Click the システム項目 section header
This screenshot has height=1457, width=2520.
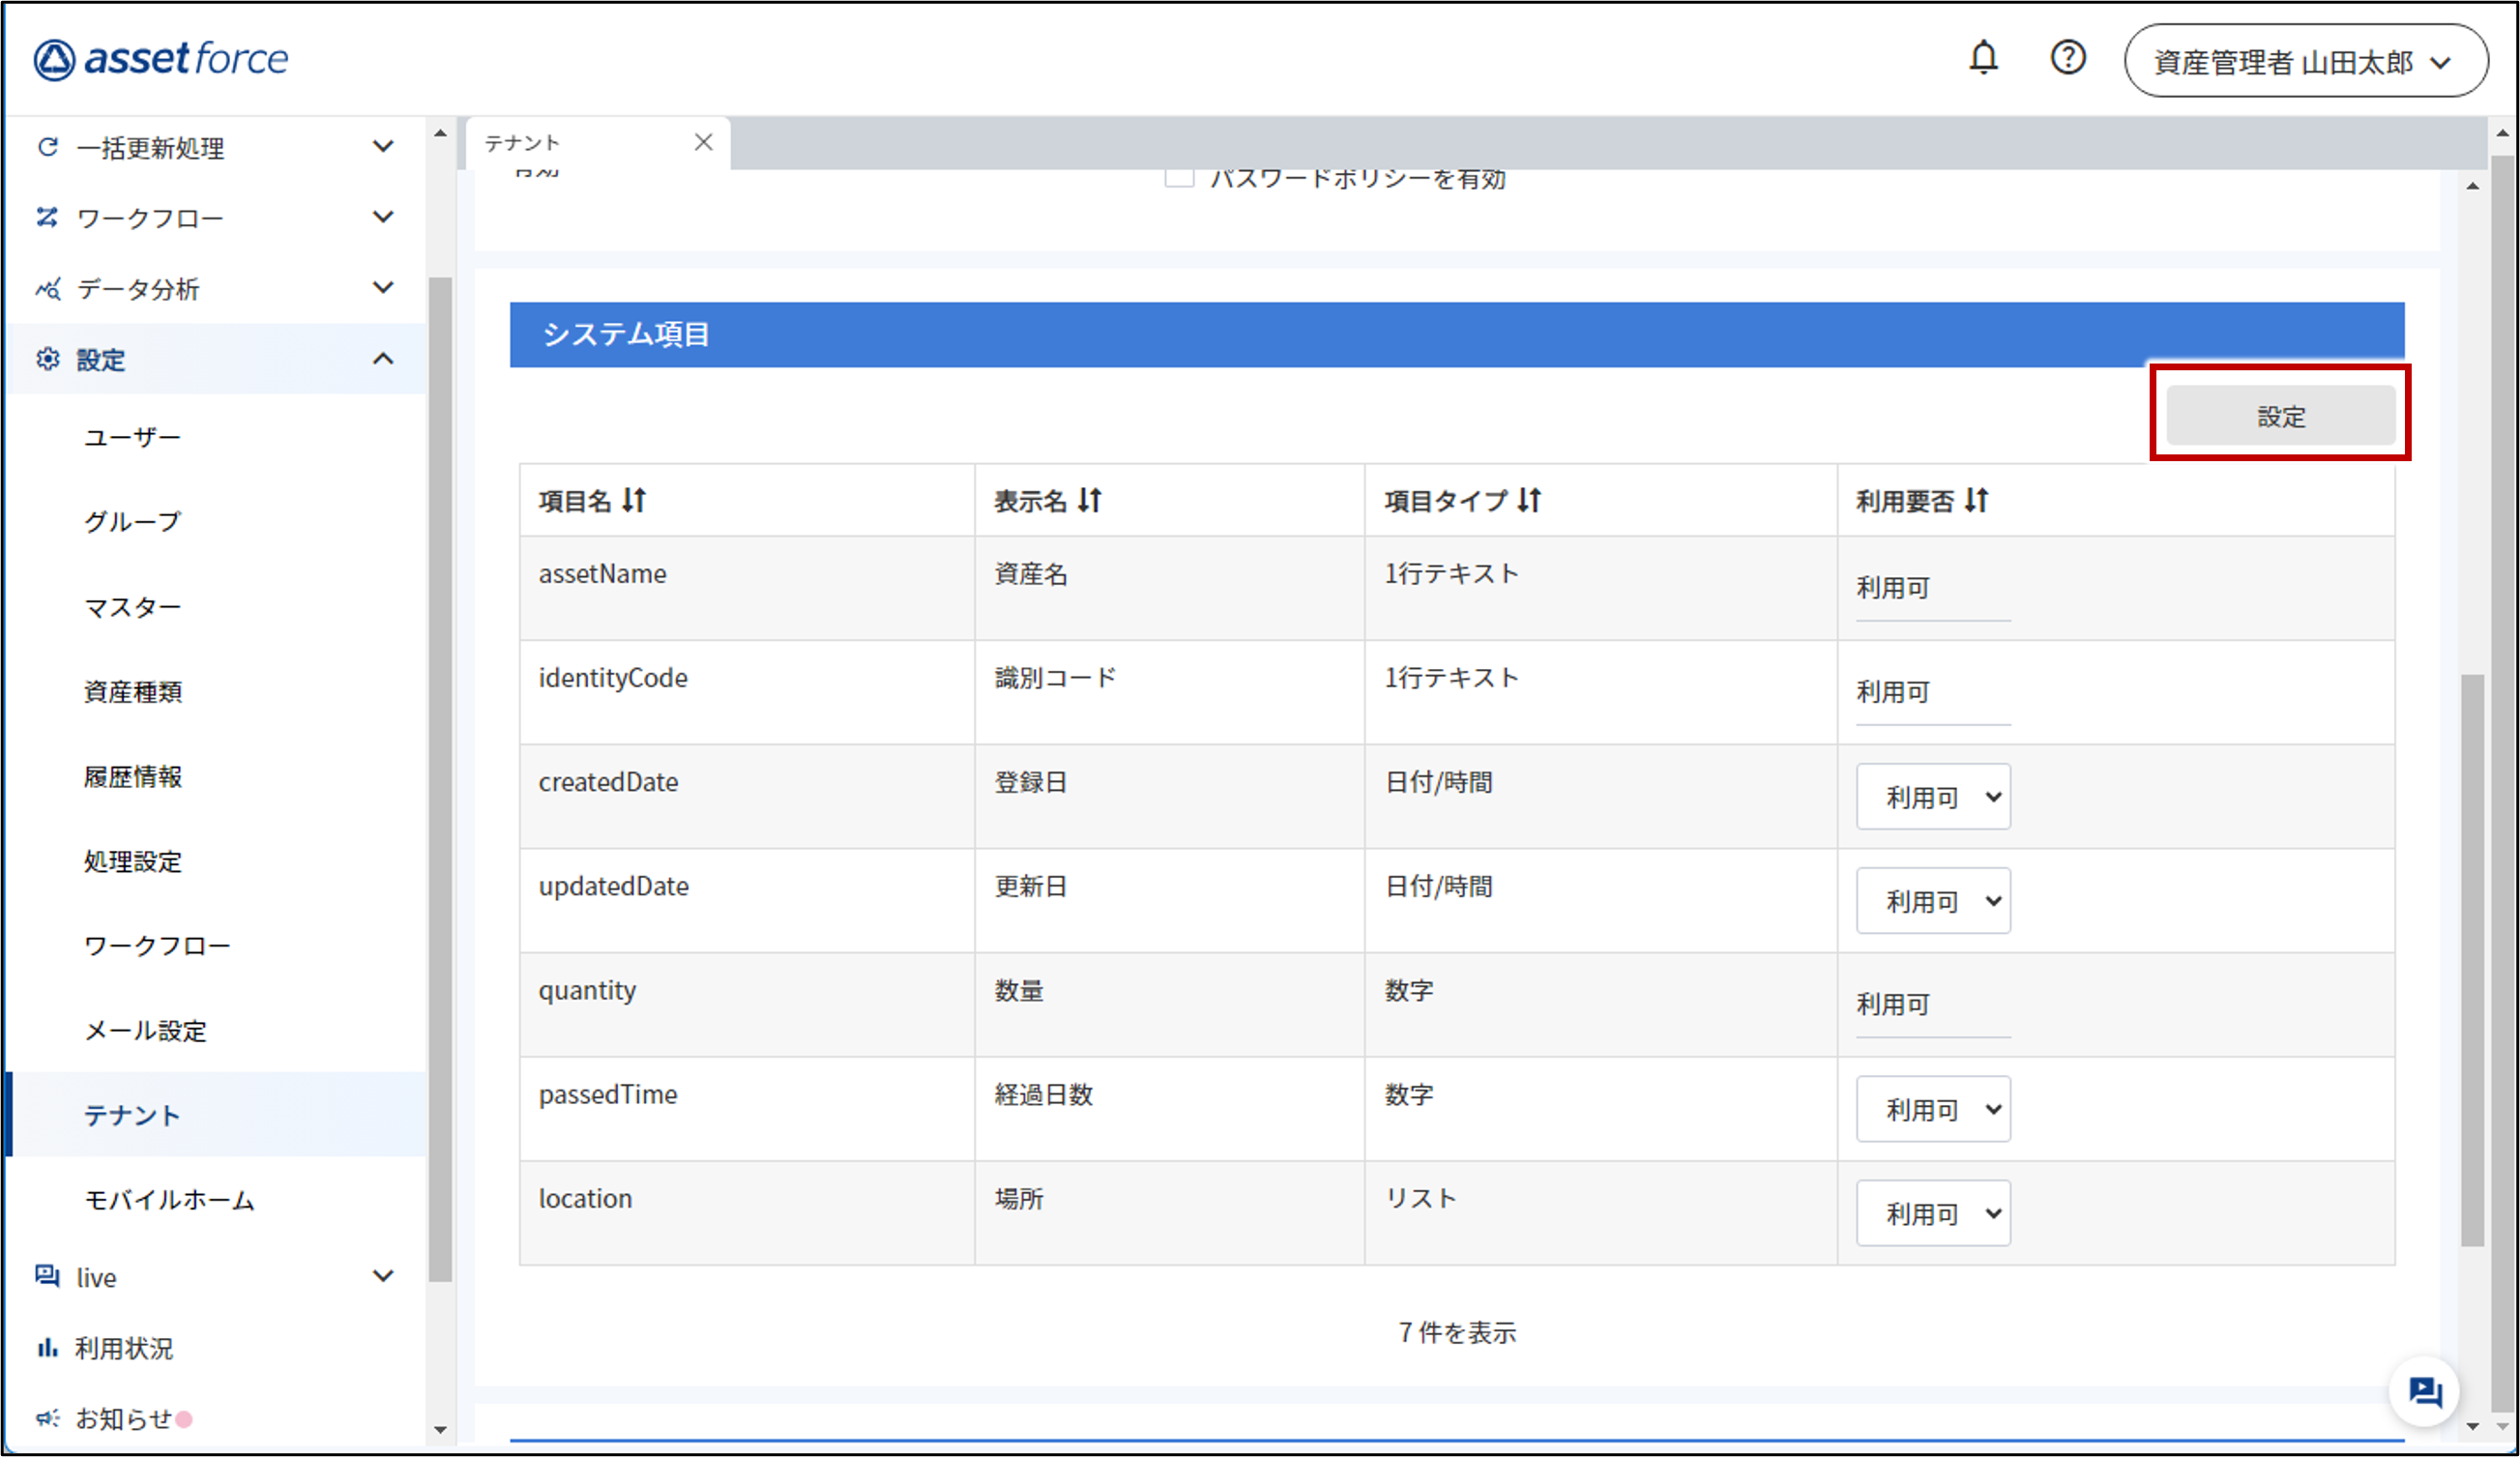(1457, 335)
